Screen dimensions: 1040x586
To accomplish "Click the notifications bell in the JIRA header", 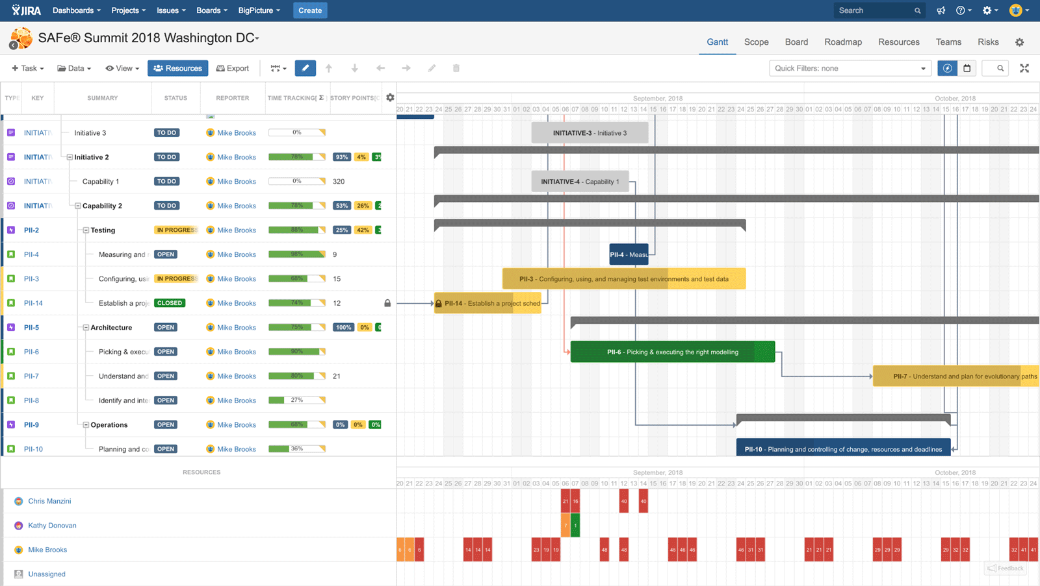I will click(941, 10).
